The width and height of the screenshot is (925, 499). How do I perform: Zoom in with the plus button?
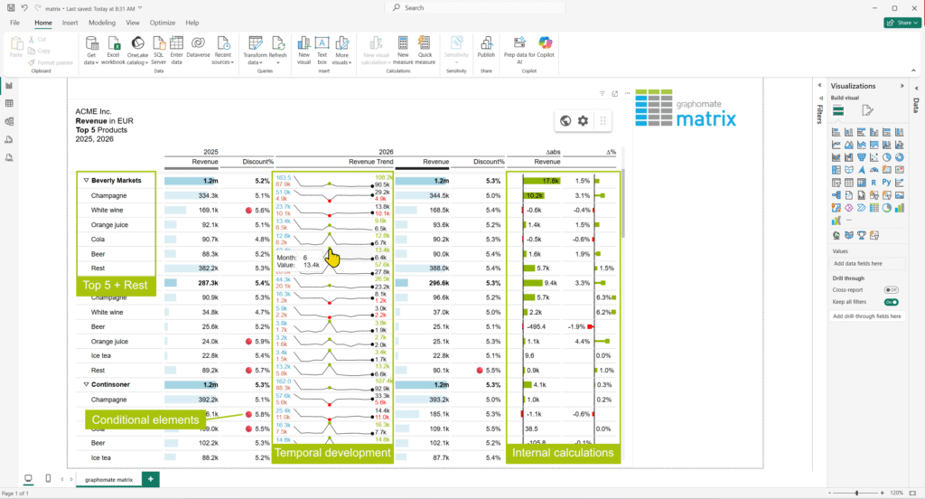coord(882,493)
